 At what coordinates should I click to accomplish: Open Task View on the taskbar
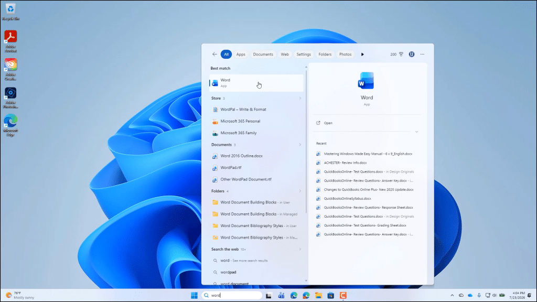[x=268, y=295]
